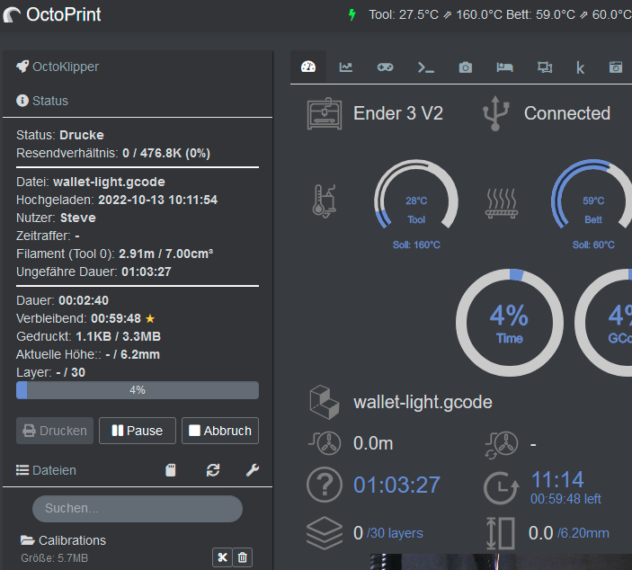Open the Klipper 'k' tab
Viewport: 632px width, 570px height.
580,67
